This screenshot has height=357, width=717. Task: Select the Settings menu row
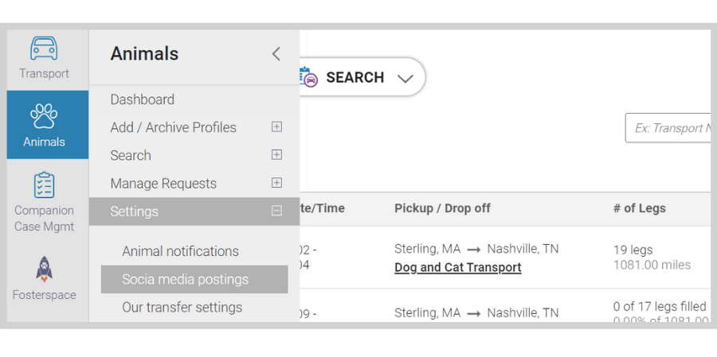194,211
